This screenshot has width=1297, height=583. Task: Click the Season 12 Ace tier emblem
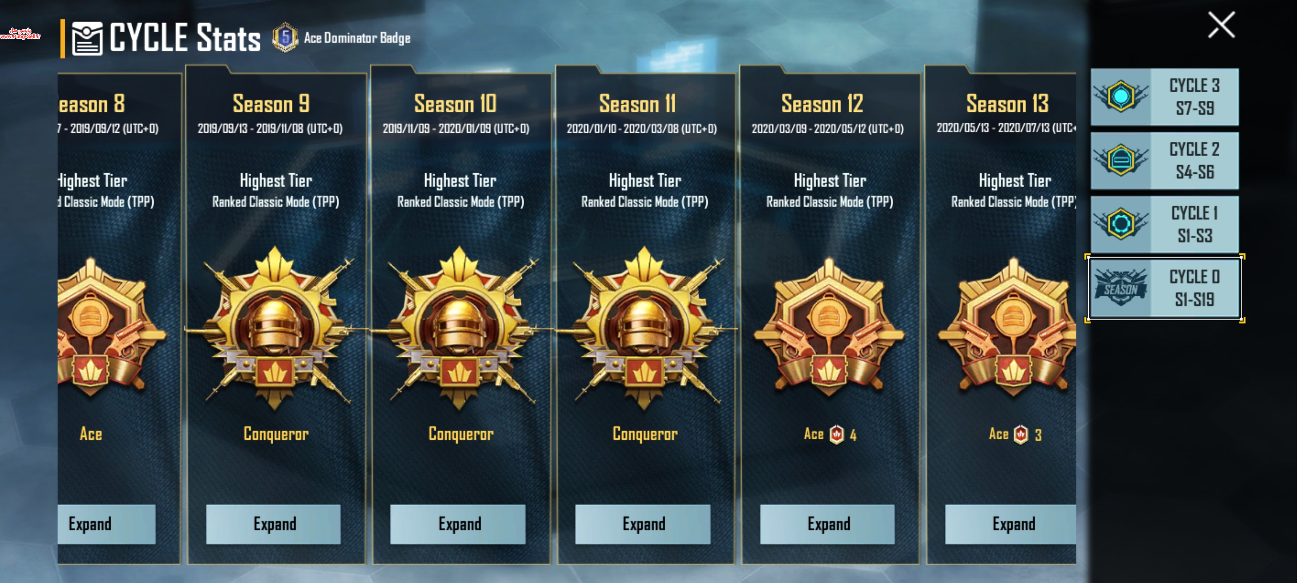(829, 328)
